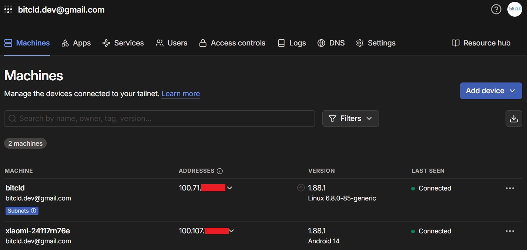Switch to the Access controls tab

(232, 43)
